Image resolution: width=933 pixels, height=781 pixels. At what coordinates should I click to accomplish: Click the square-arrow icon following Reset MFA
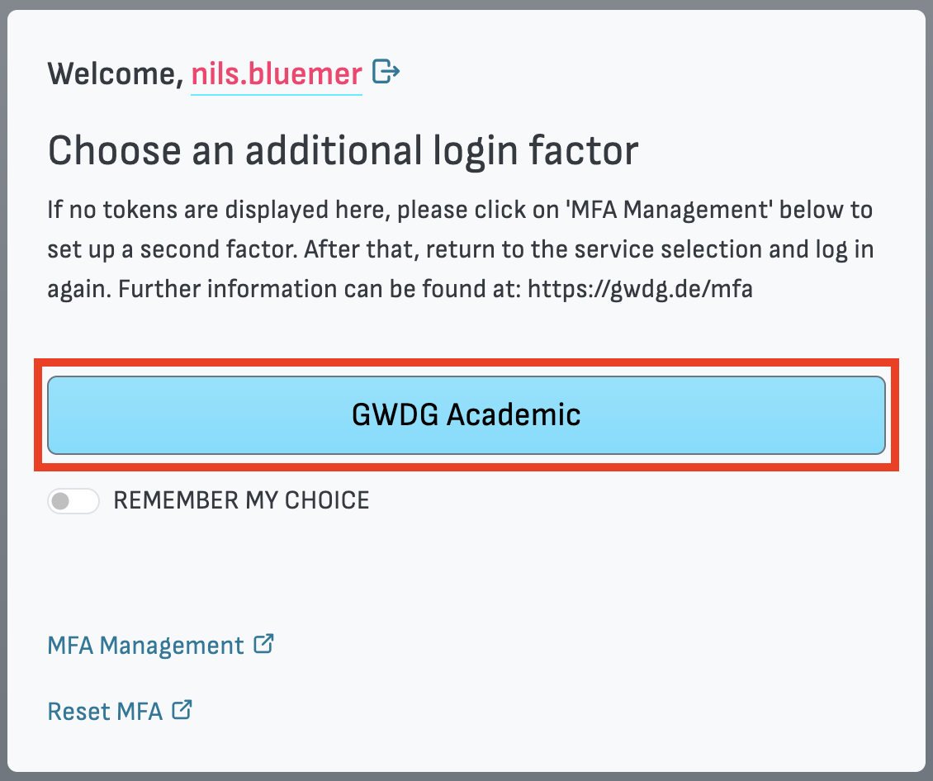pos(182,708)
